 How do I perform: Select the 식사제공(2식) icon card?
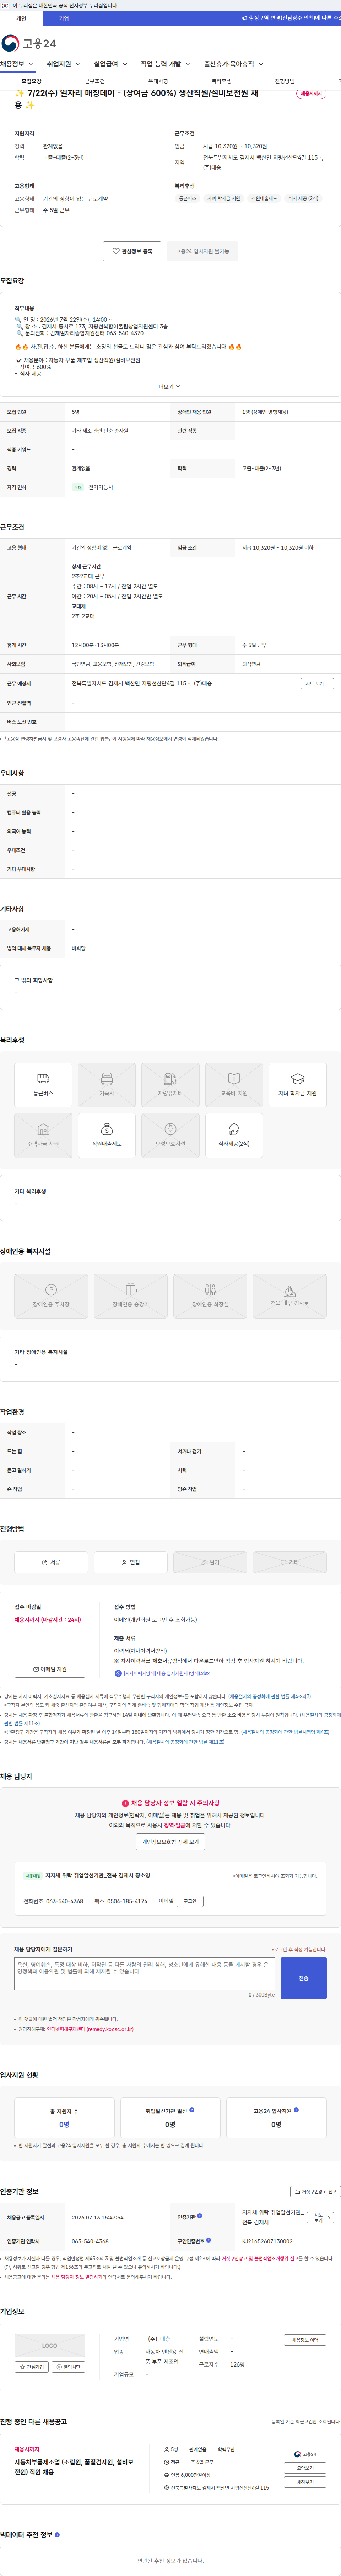[x=234, y=1135]
